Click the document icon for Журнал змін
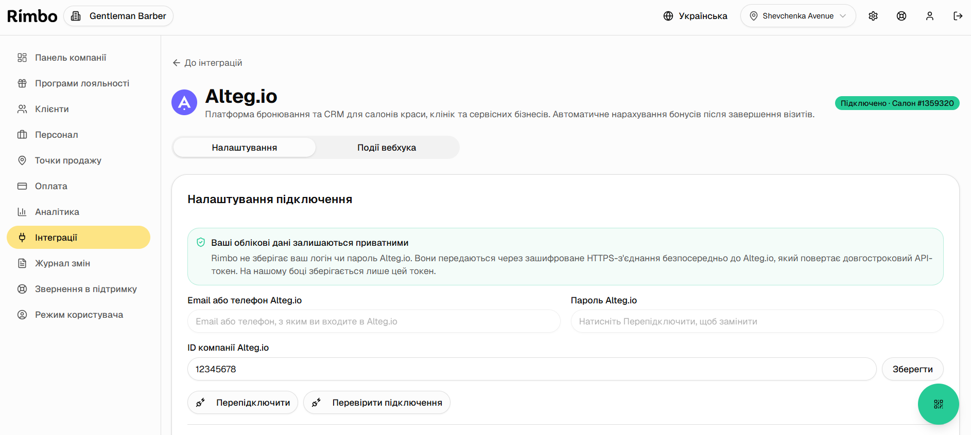Viewport: 971px width, 435px height. [22, 263]
